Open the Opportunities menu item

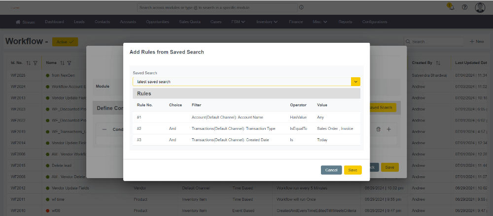point(157,22)
